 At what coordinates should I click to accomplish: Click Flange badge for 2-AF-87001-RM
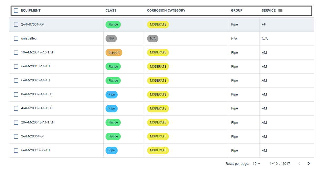(113, 24)
